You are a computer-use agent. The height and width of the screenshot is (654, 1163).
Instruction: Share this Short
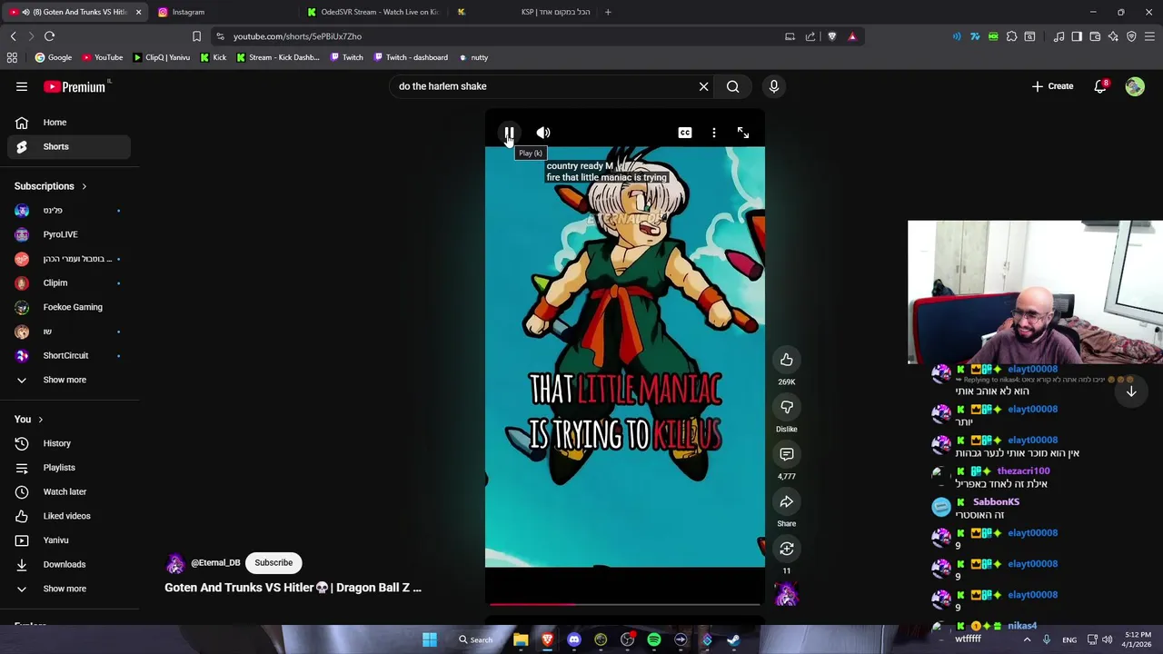[x=787, y=501]
